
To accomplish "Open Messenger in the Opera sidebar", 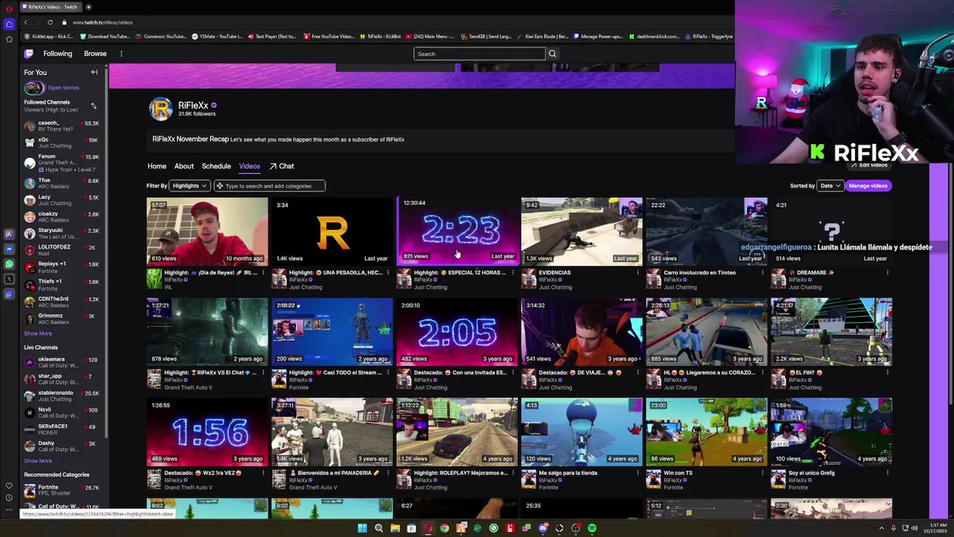I will (x=9, y=249).
